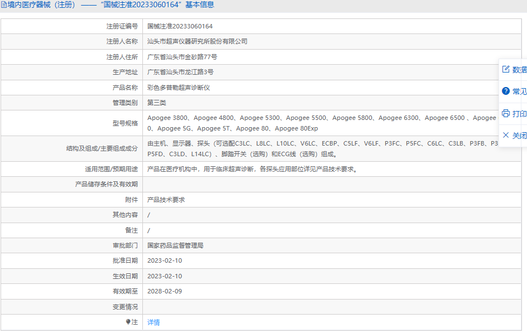This screenshot has height=333, width=527.
Task: Click the 审批部门 label
Action: coord(125,245)
